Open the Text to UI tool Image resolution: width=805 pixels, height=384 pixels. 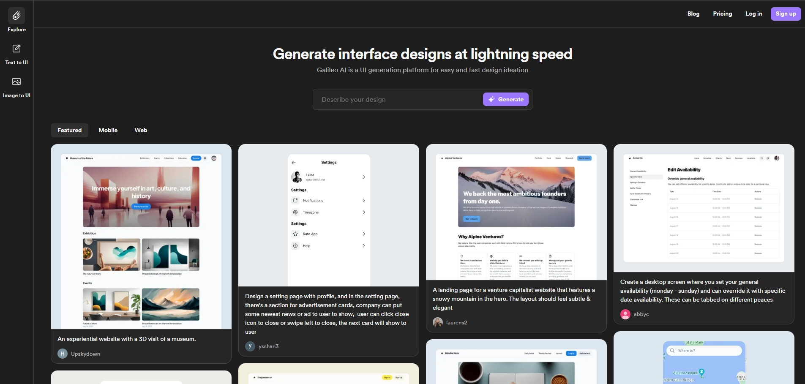pos(16,54)
